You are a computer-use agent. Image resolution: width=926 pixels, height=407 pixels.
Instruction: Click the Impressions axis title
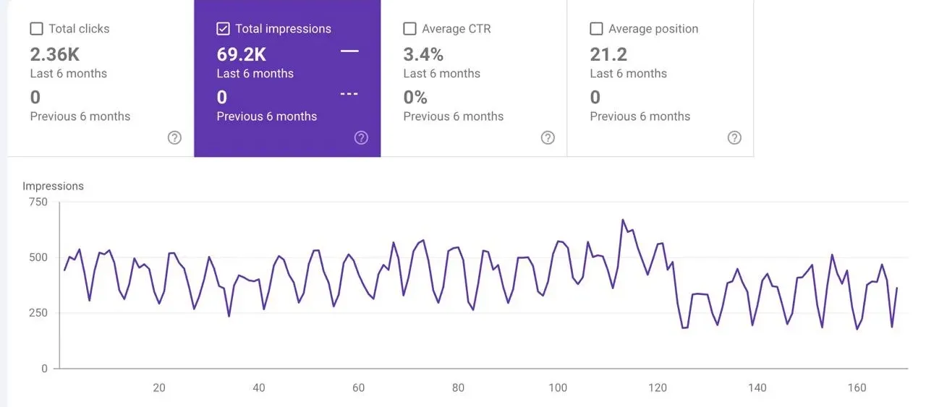53,187
